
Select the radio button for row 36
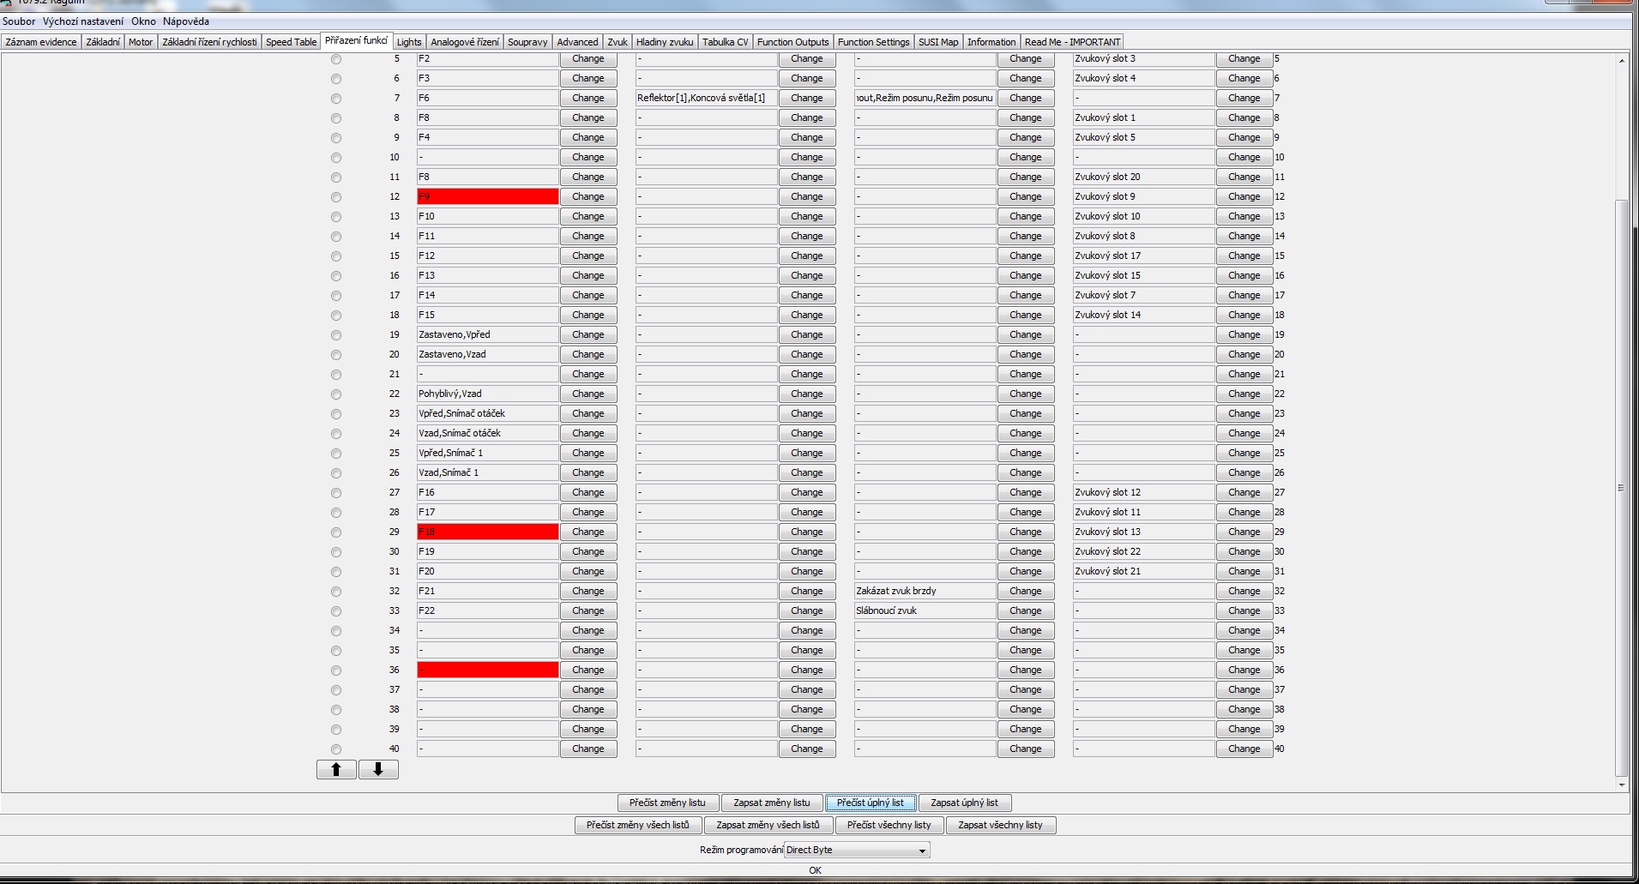(x=336, y=671)
